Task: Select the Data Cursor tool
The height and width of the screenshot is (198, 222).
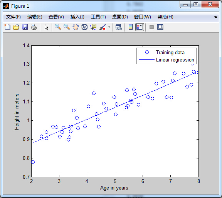Action: 93,27
